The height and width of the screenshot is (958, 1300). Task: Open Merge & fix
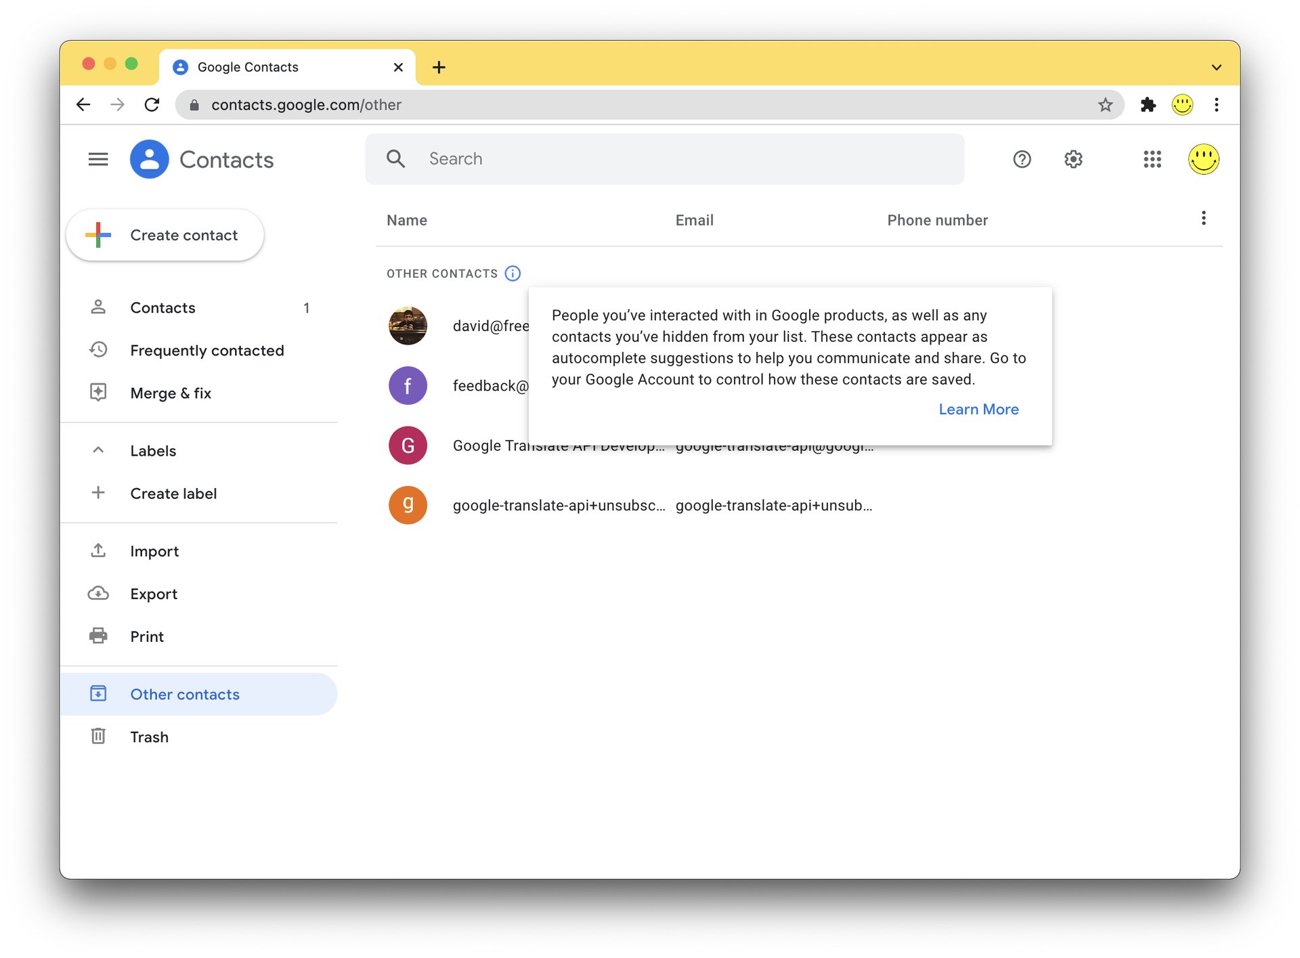coord(199,393)
